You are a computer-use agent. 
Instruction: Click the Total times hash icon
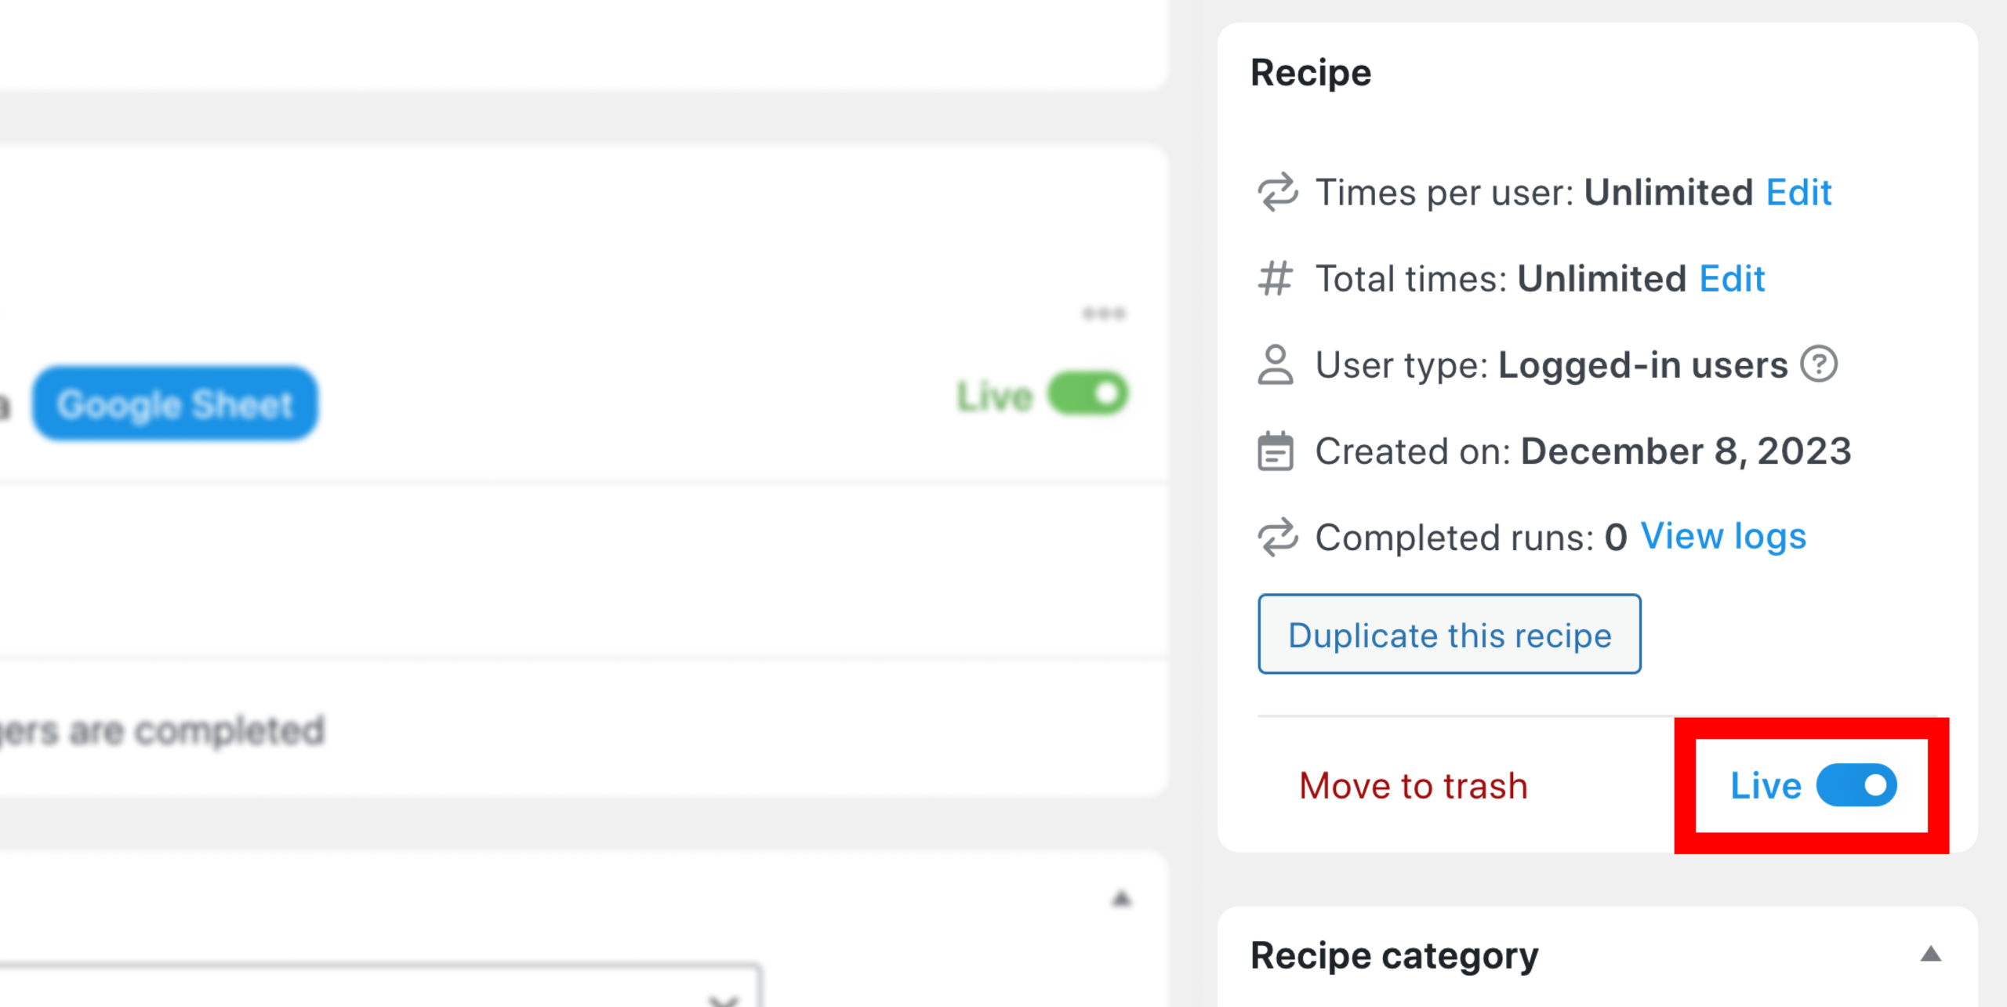click(1276, 278)
